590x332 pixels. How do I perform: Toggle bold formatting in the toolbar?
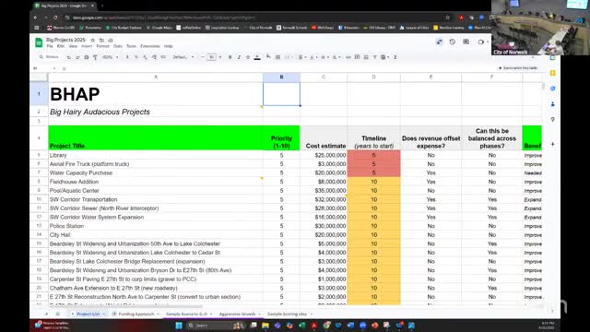coord(230,57)
